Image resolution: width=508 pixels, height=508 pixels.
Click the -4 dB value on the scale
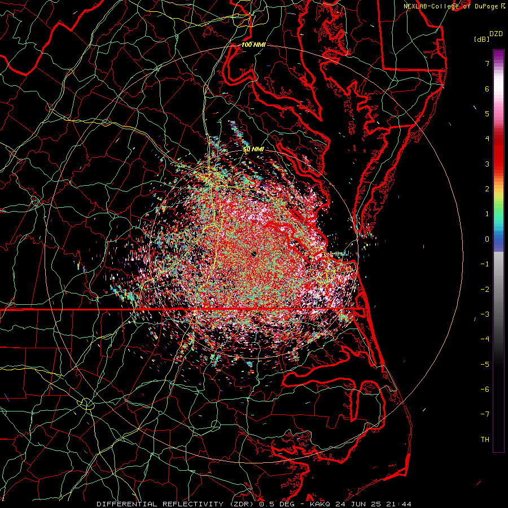point(485,339)
